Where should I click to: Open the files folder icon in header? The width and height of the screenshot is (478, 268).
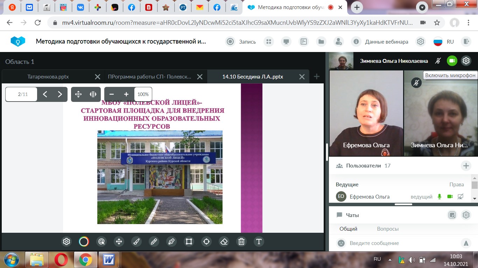point(321,42)
